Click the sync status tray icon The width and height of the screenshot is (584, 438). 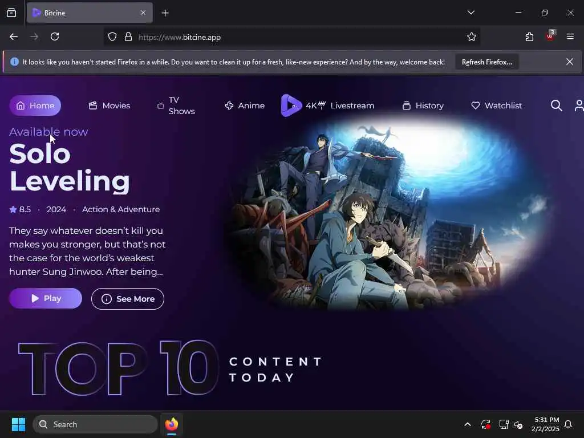point(486,424)
